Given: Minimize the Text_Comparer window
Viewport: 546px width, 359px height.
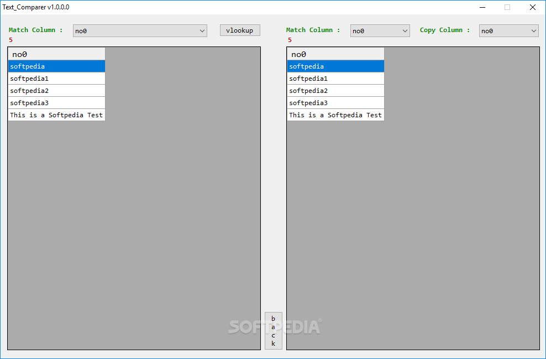Looking at the screenshot, I should pos(482,7).
